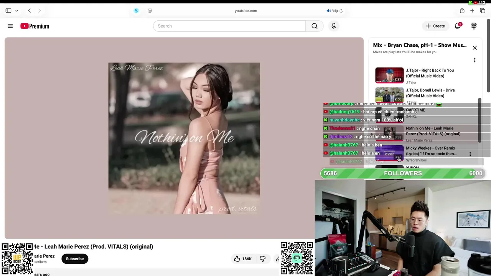Click the translate icon in address bar
Viewport: 491px width, 276px height.
(x=335, y=11)
